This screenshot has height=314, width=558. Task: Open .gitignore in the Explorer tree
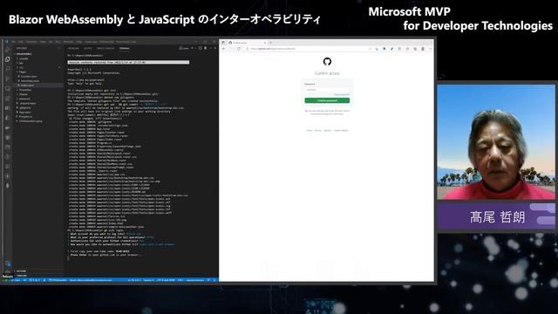pos(25,107)
